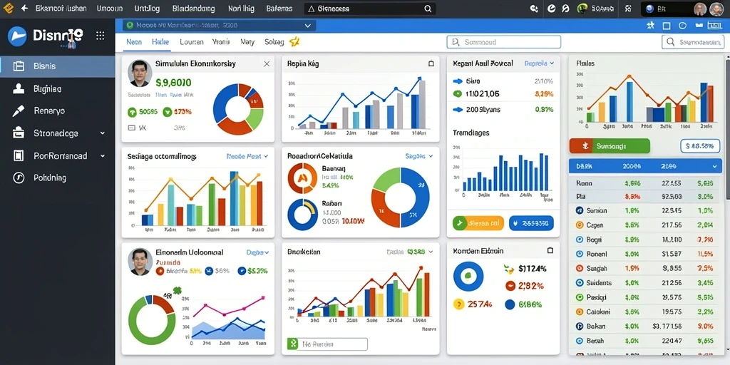Screen dimensions: 730x365
Task: Click the Polidniag clock icon in sidebar
Action: (19, 178)
